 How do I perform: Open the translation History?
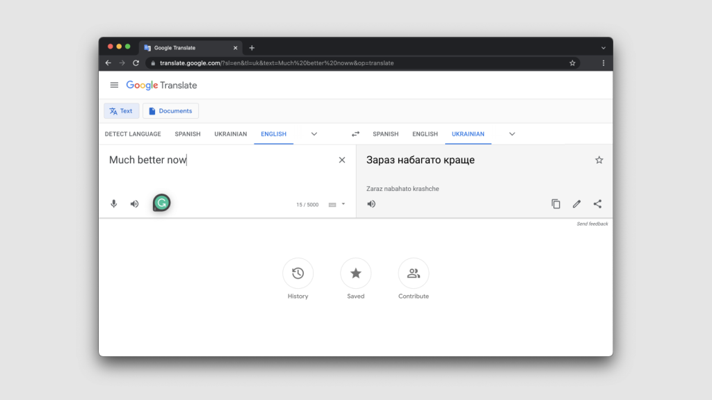(x=298, y=274)
